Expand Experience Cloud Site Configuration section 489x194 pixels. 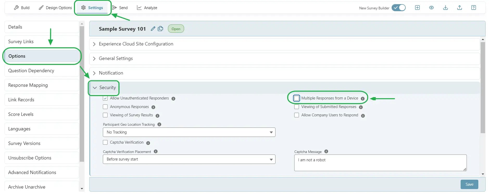pyautogui.click(x=285, y=44)
